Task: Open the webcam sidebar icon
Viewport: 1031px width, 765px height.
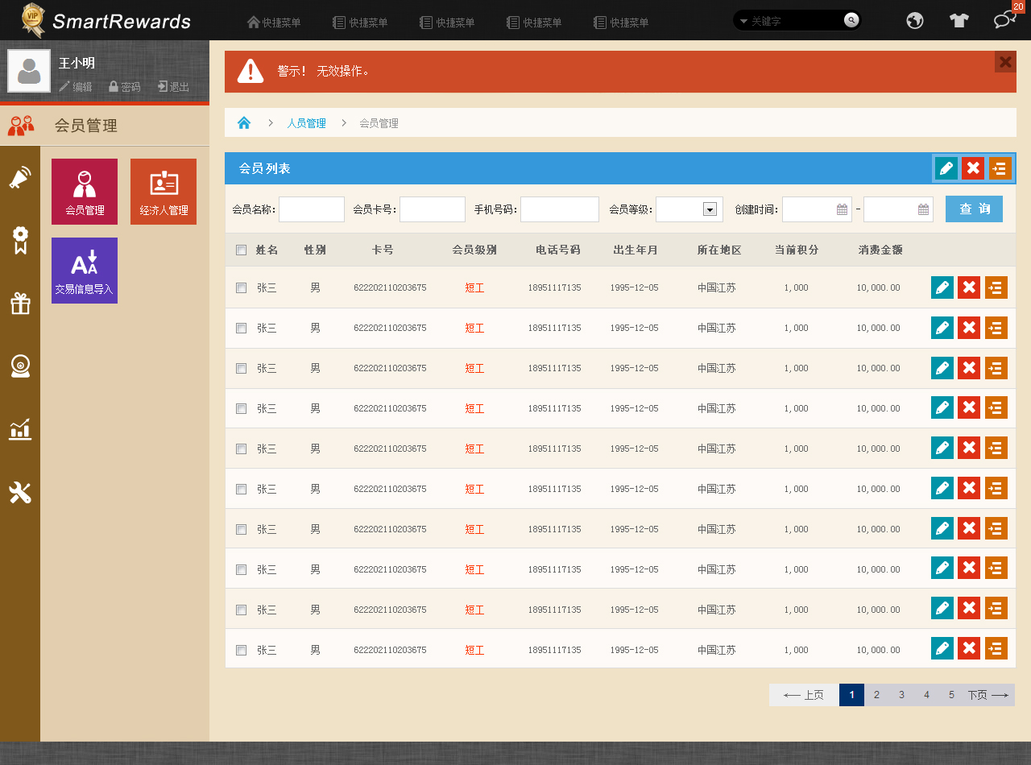Action: (x=20, y=366)
